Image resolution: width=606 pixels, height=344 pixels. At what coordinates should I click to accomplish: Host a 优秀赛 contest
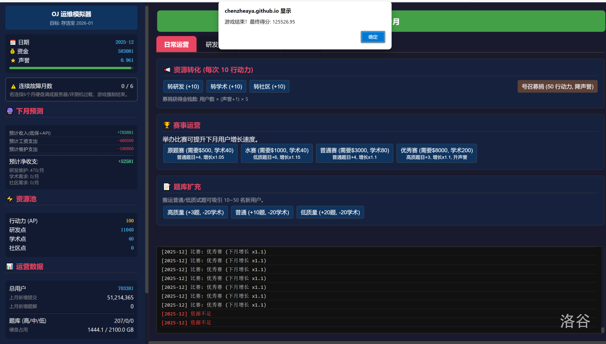click(x=436, y=153)
